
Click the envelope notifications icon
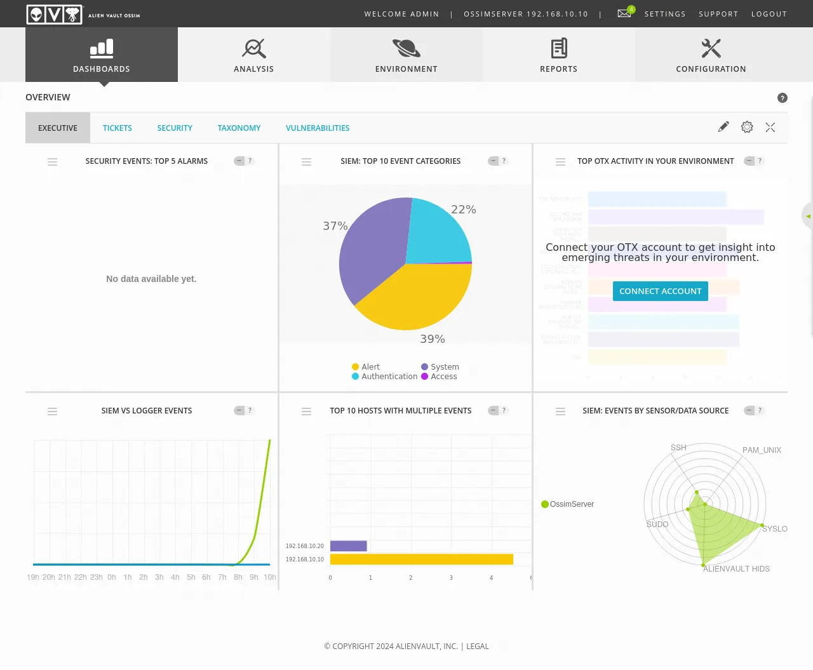tap(624, 13)
